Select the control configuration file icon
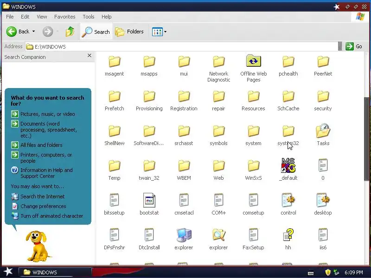Screen dimensions: 371x278 click(x=288, y=200)
